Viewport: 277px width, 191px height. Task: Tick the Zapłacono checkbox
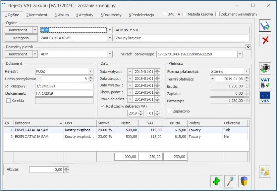click(170, 111)
